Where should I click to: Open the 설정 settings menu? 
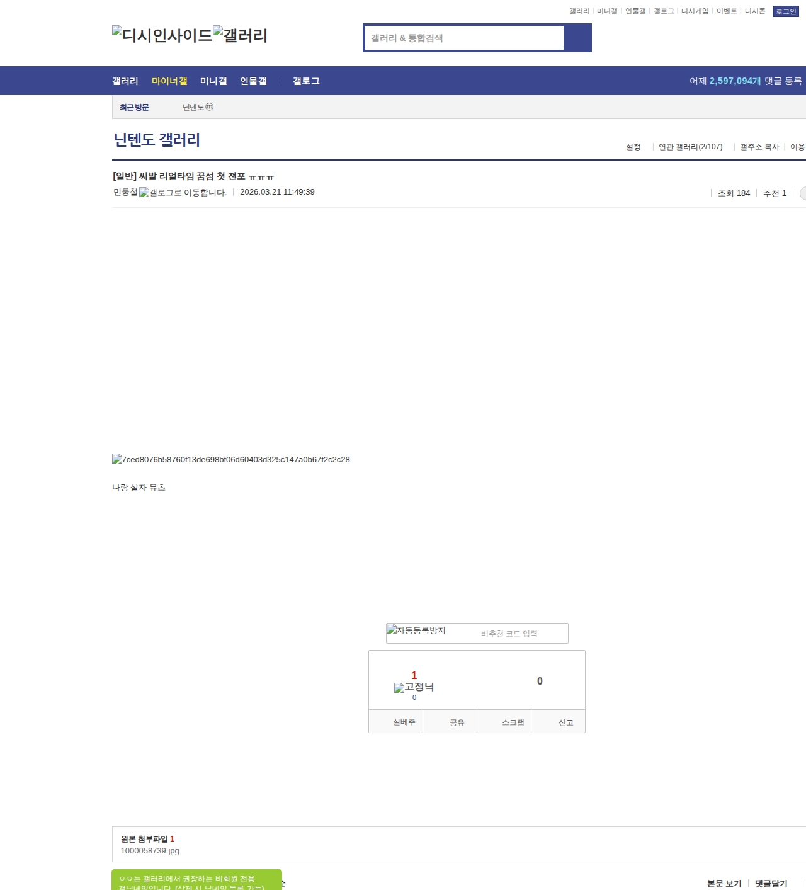coord(633,147)
